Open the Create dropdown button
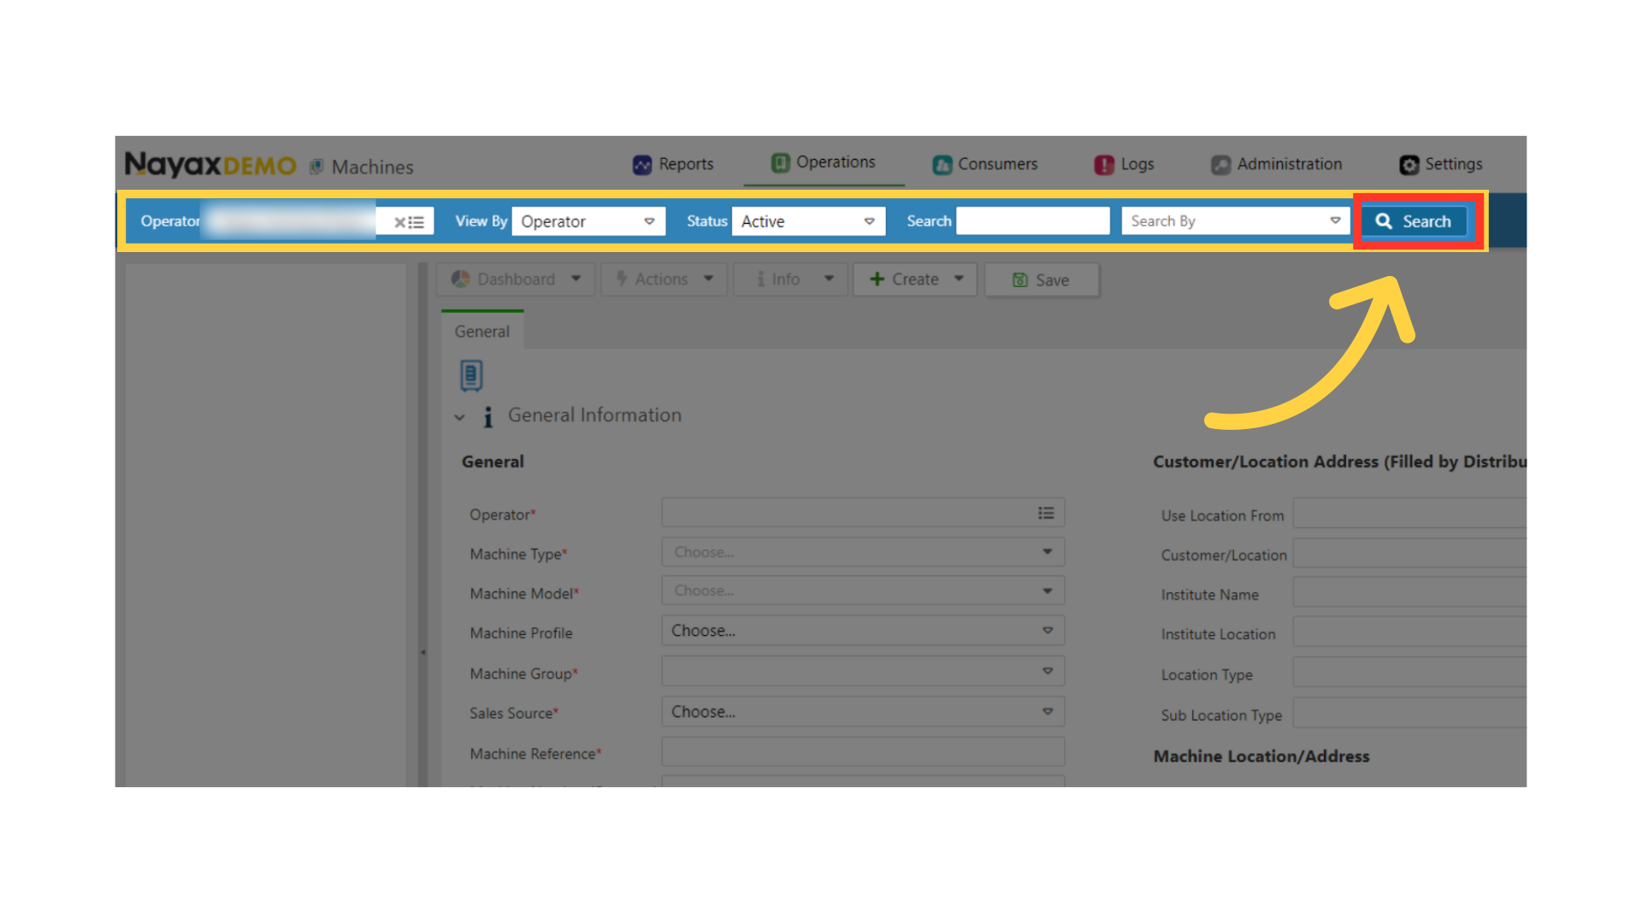This screenshot has width=1642, height=923. [x=915, y=279]
